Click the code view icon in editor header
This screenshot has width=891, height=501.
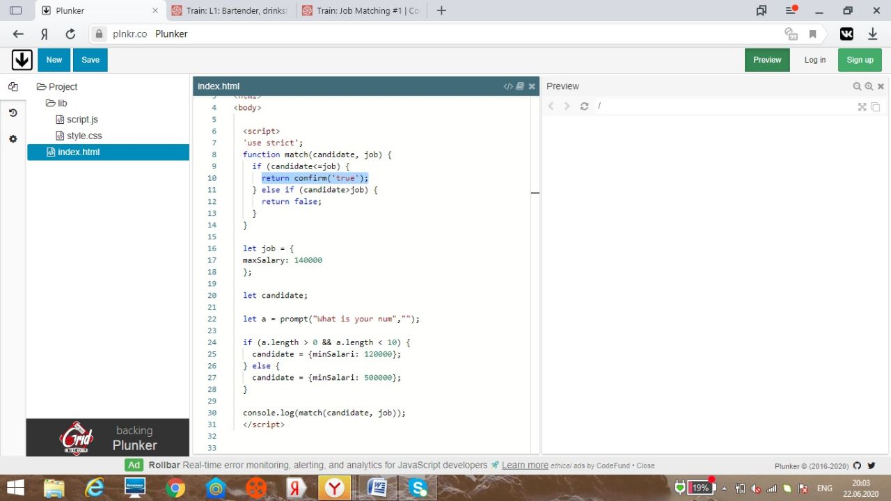click(508, 86)
